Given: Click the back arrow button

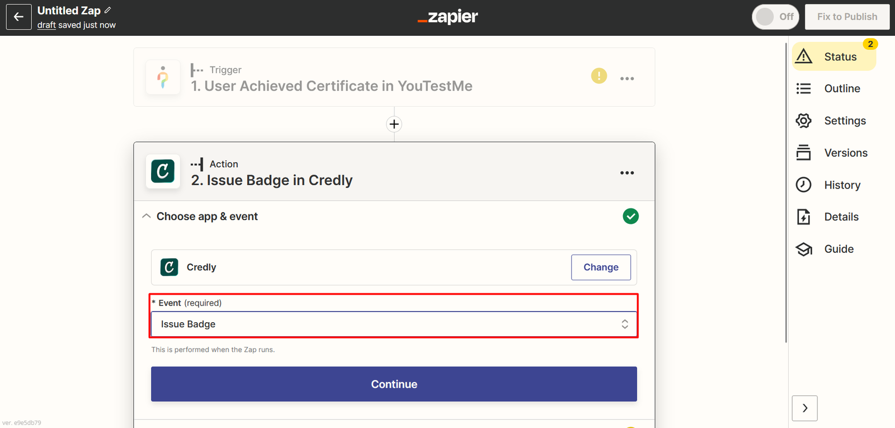Looking at the screenshot, I should pyautogui.click(x=18, y=17).
